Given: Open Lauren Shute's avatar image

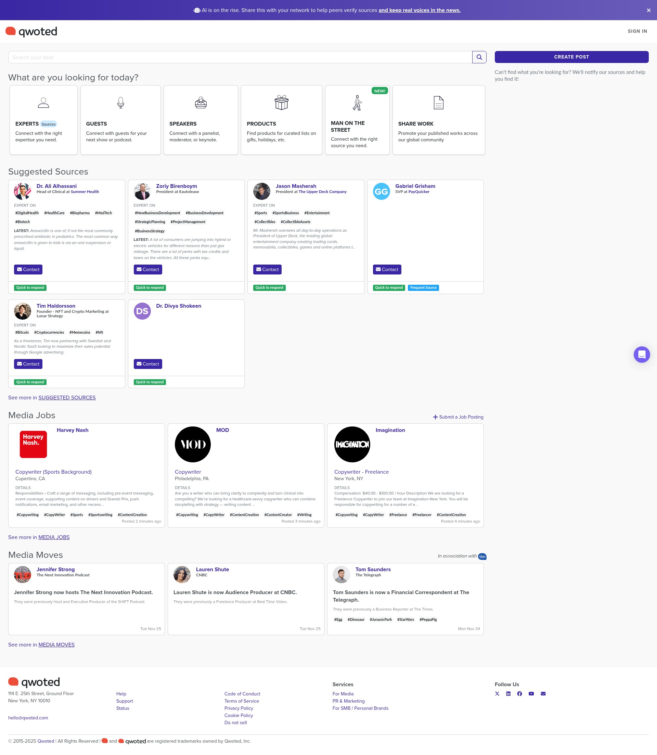Looking at the screenshot, I should pyautogui.click(x=182, y=575).
